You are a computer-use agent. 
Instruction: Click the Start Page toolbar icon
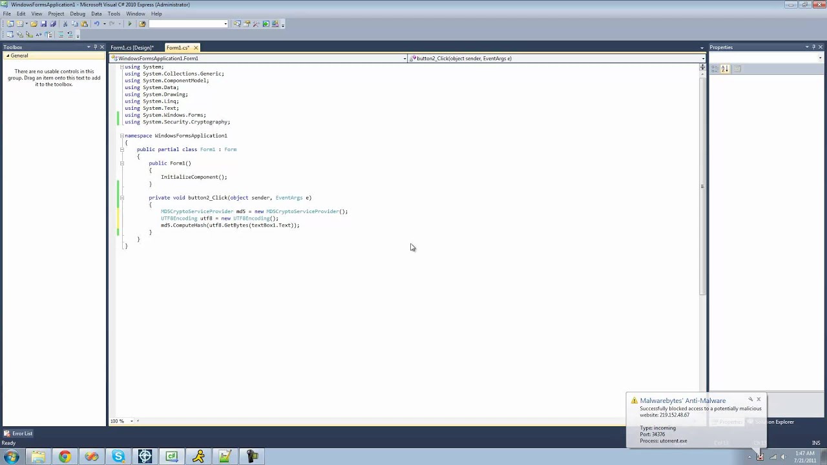266,24
